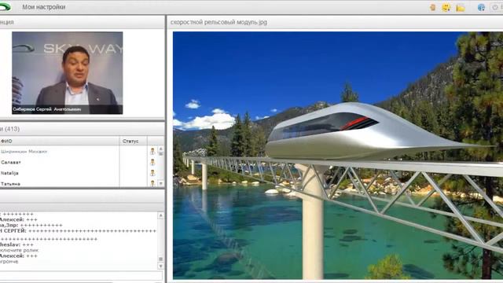Click chat message 'heslav: +++'
Screen dimensions: 503x283
click(x=17, y=244)
